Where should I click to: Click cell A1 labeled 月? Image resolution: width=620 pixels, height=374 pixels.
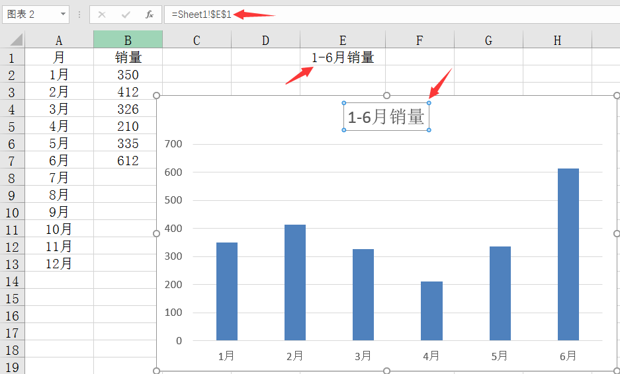pyautogui.click(x=59, y=57)
